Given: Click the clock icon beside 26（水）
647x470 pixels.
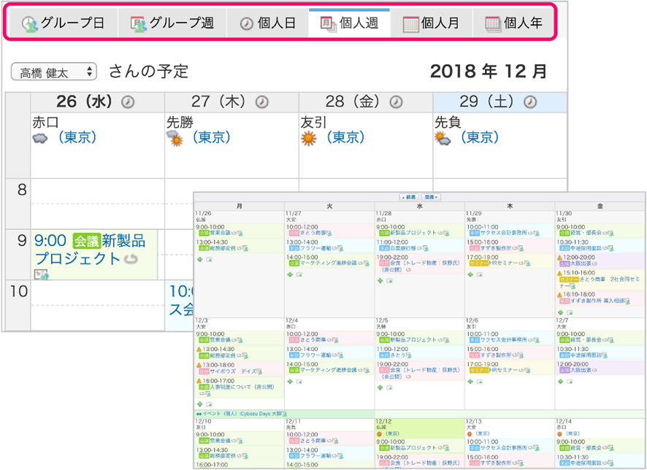Looking at the screenshot, I should pos(128,102).
